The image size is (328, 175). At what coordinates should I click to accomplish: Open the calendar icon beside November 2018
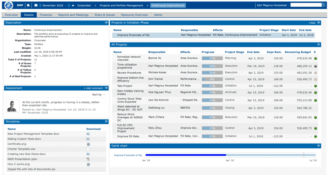(36, 5)
